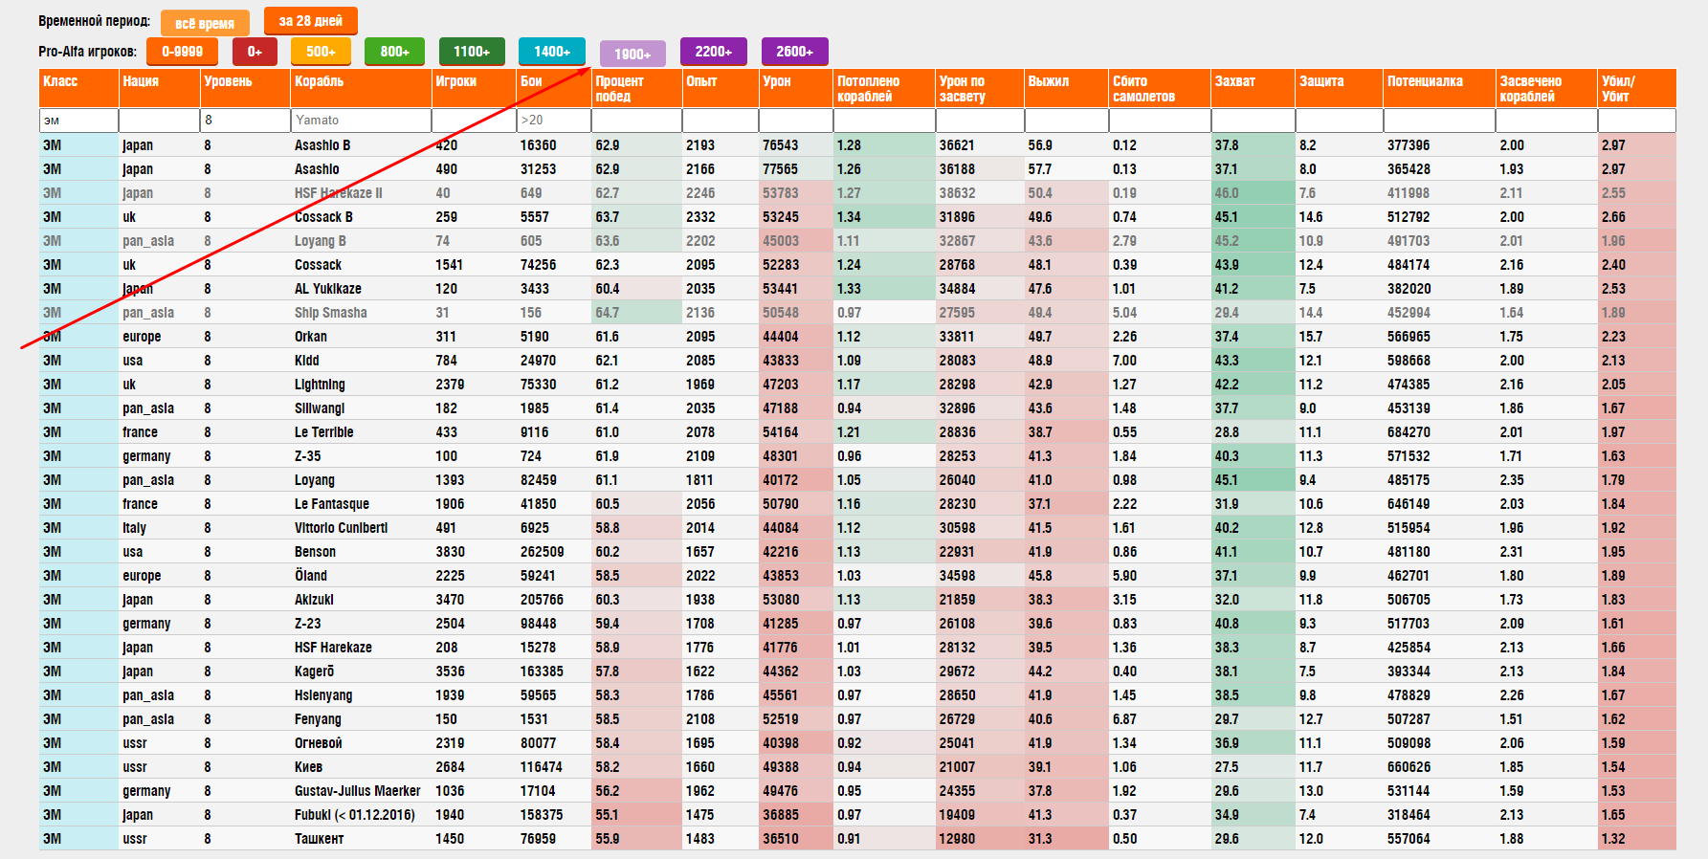Click ship name 'Lightning'
This screenshot has width=1708, height=859.
coord(320,385)
